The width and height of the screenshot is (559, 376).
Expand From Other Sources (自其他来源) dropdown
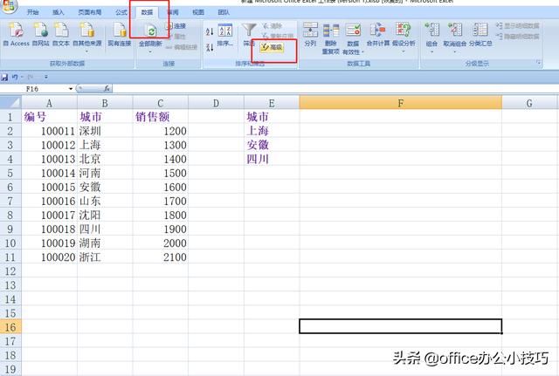pos(87,51)
